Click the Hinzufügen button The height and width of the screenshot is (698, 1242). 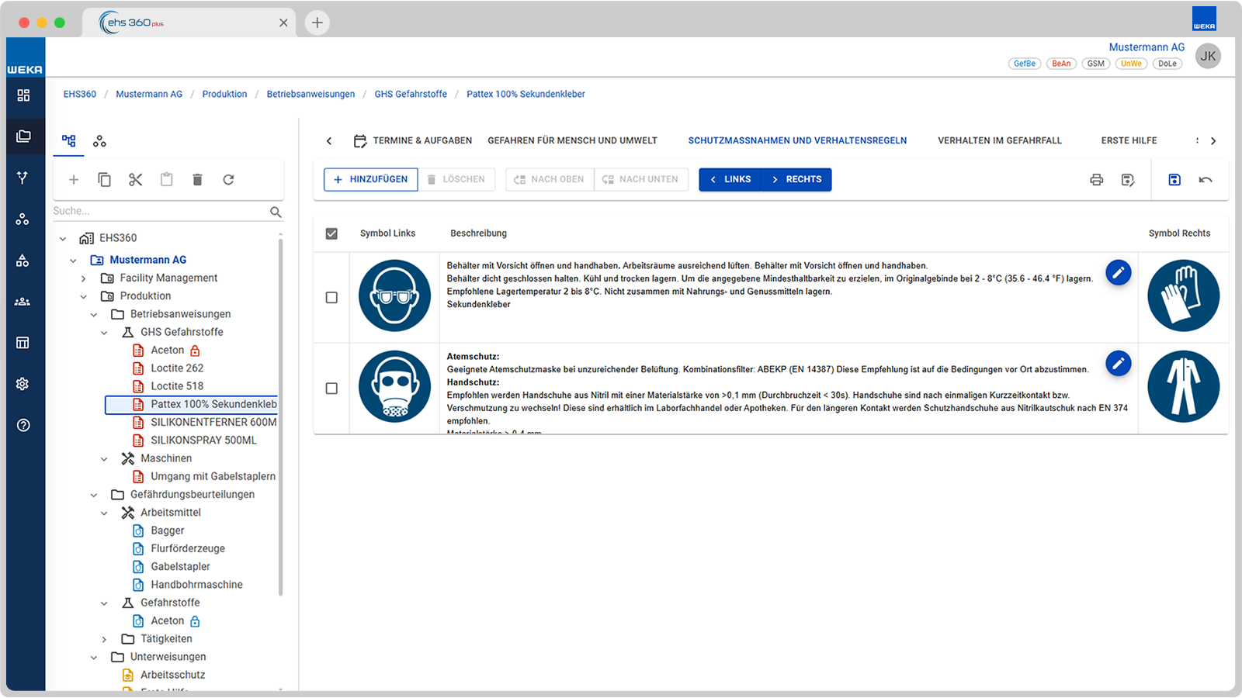pos(371,180)
